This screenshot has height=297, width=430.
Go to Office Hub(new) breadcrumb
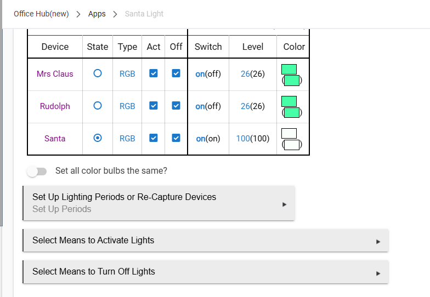41,14
